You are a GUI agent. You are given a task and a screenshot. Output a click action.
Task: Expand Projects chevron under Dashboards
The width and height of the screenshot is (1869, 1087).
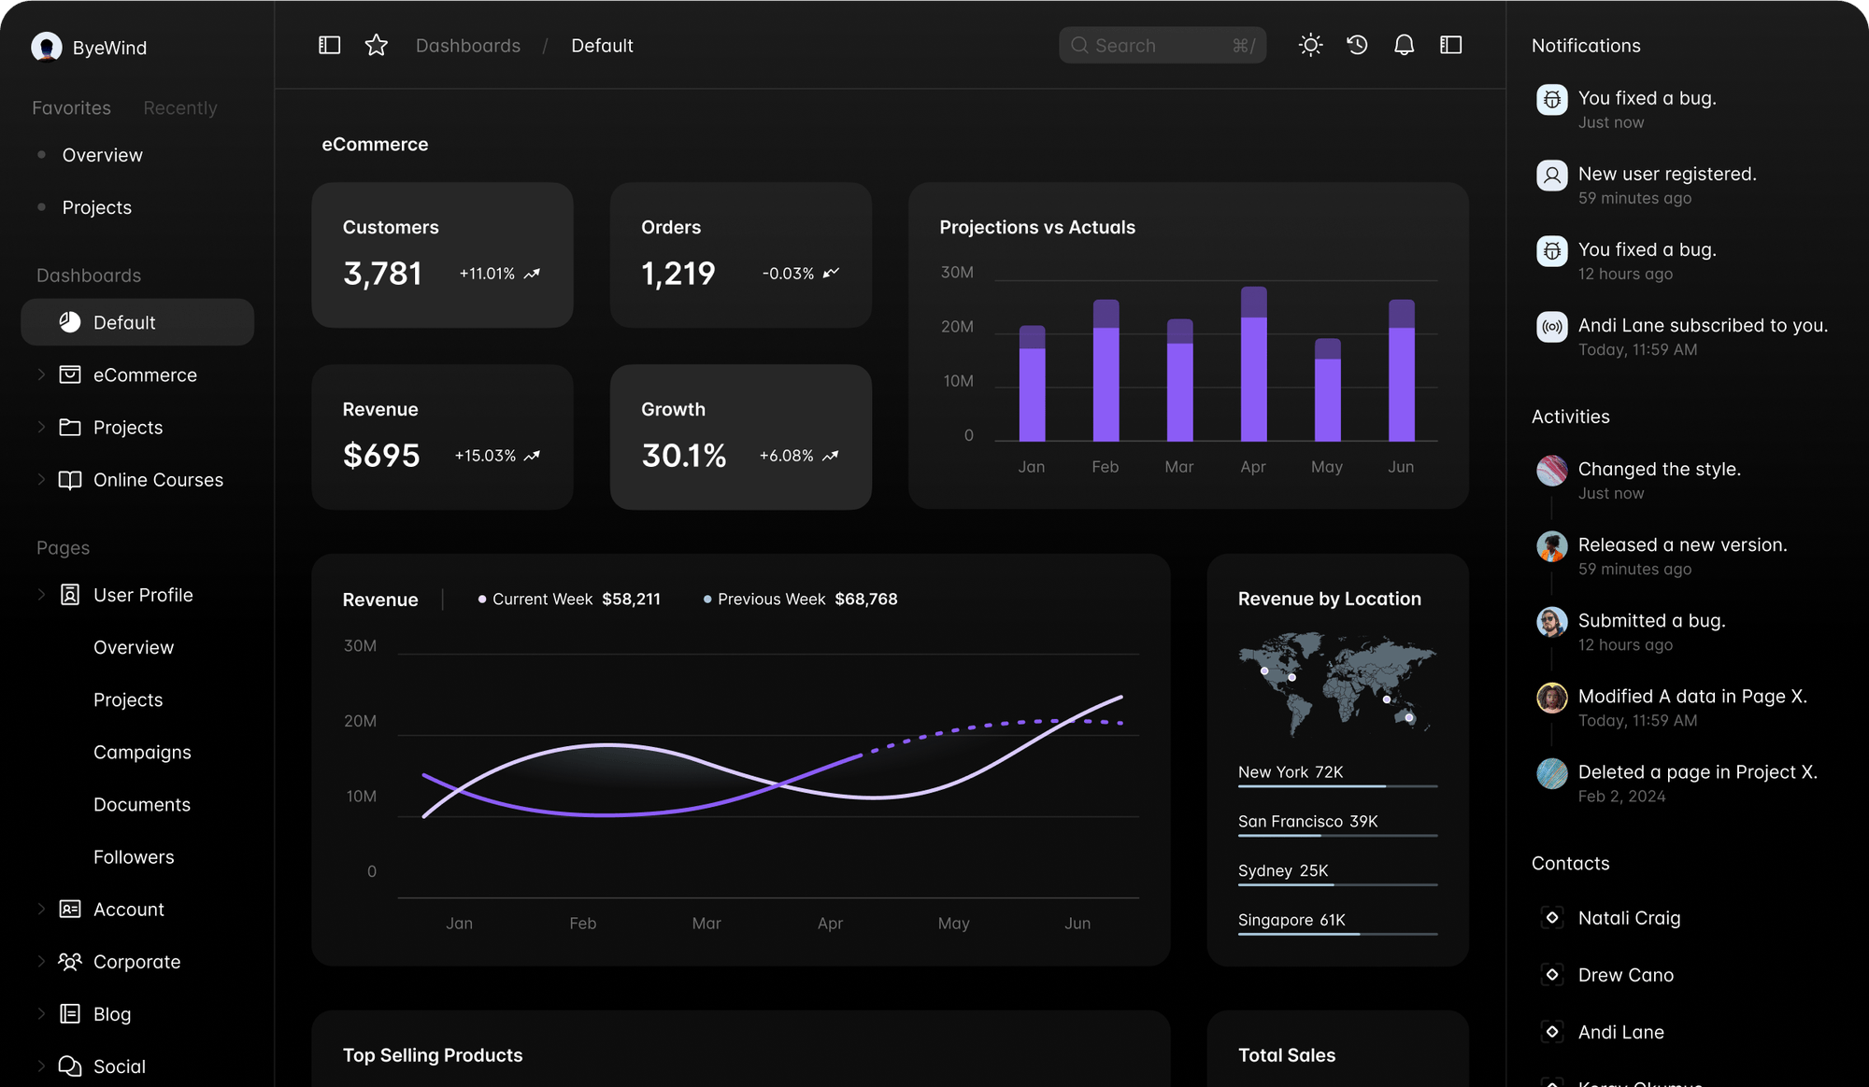coord(41,427)
